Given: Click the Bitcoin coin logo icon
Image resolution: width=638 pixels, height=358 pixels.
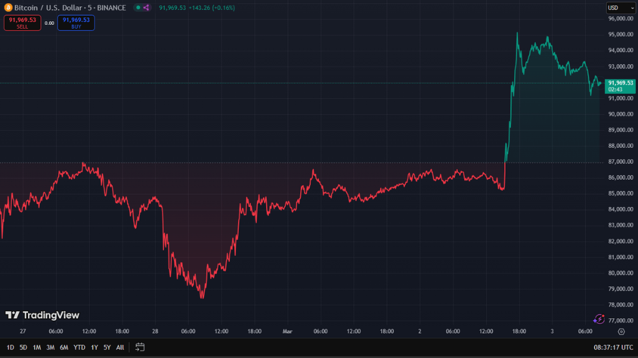Looking at the screenshot, I should [x=8, y=7].
